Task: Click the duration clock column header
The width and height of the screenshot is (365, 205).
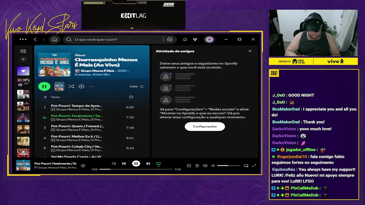Action: tap(131, 97)
